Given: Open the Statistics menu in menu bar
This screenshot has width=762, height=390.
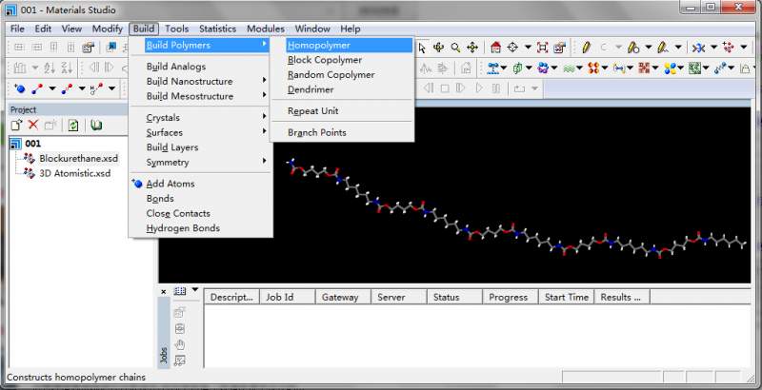Looking at the screenshot, I should click(217, 29).
